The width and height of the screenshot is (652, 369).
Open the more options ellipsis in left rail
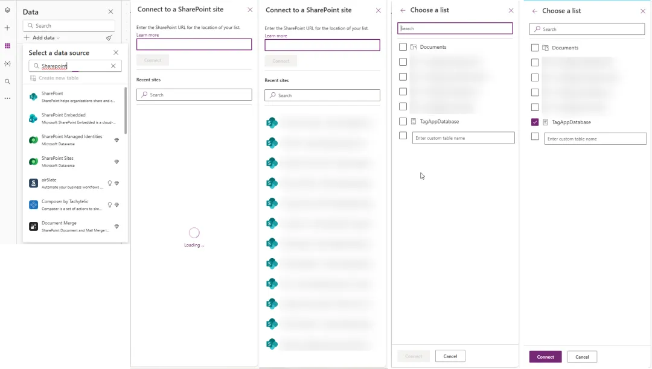(7, 98)
